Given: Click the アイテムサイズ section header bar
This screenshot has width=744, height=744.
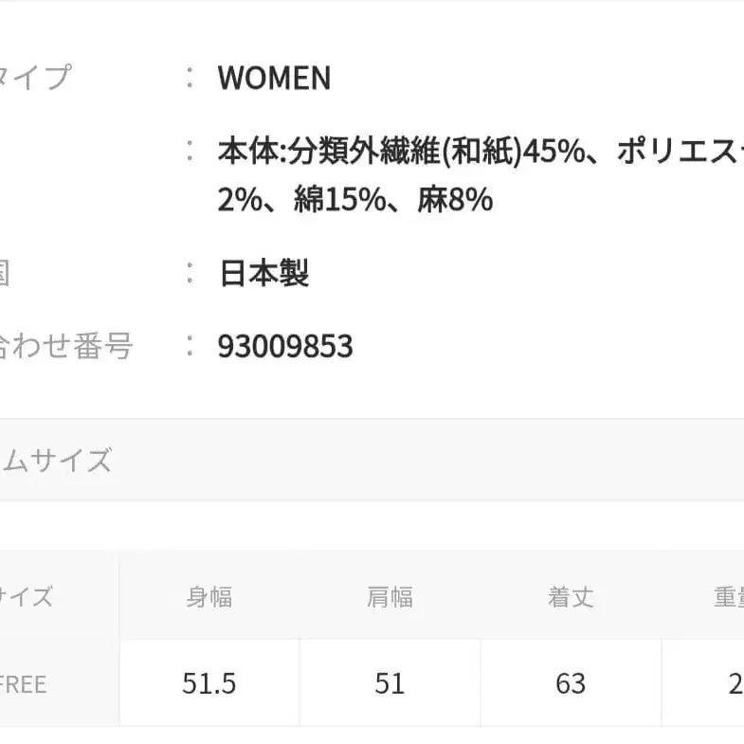Looking at the screenshot, I should [x=372, y=461].
